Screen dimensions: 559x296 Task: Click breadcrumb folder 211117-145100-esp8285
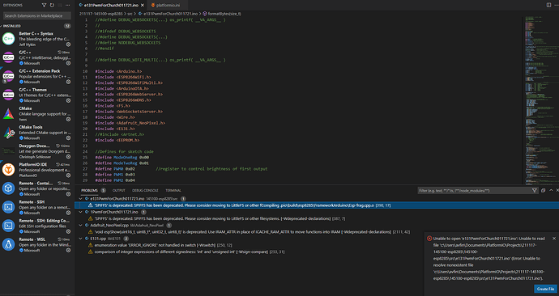tap(101, 14)
